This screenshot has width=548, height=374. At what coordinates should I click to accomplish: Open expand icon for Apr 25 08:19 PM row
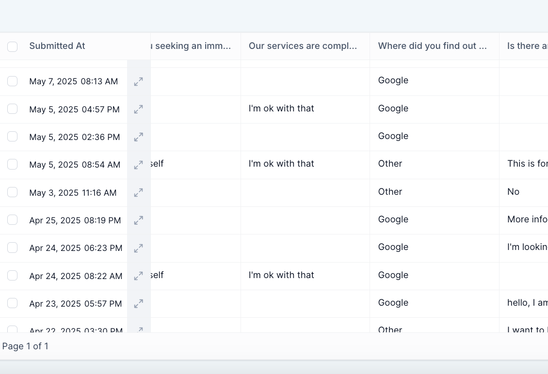point(139,220)
